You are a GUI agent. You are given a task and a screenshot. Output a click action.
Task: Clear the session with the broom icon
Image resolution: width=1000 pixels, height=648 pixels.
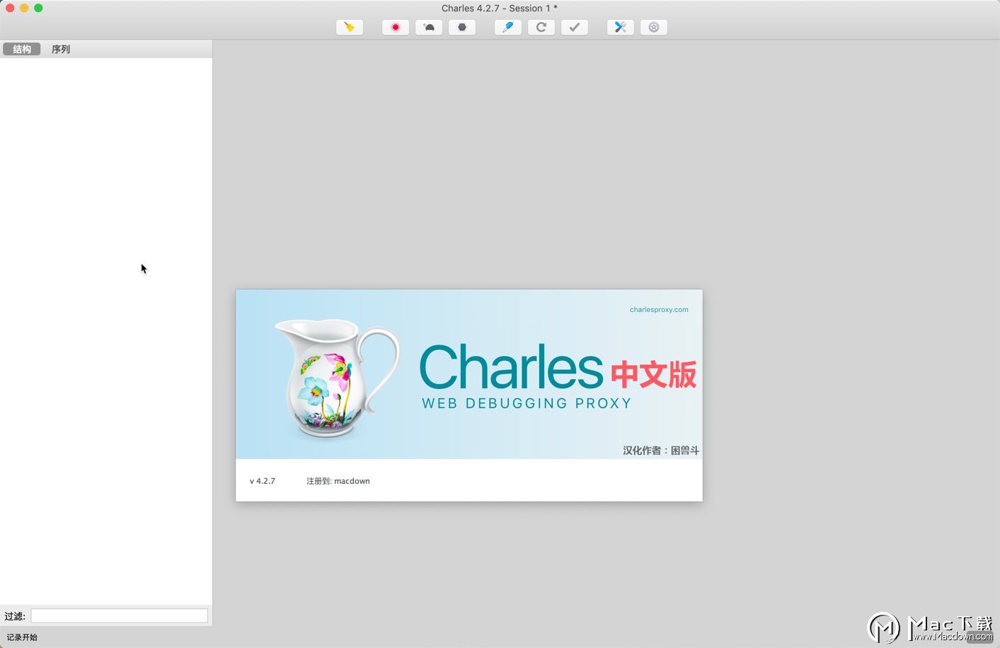point(350,27)
